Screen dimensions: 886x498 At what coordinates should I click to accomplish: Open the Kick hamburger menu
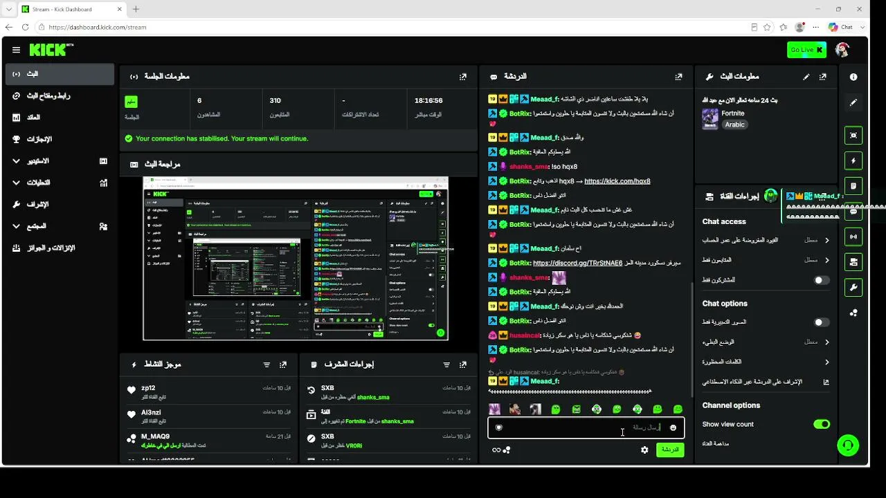[16, 50]
